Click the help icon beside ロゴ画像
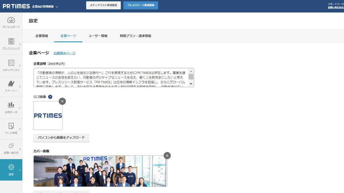Screen dimensions: 344x193 tap(50, 97)
